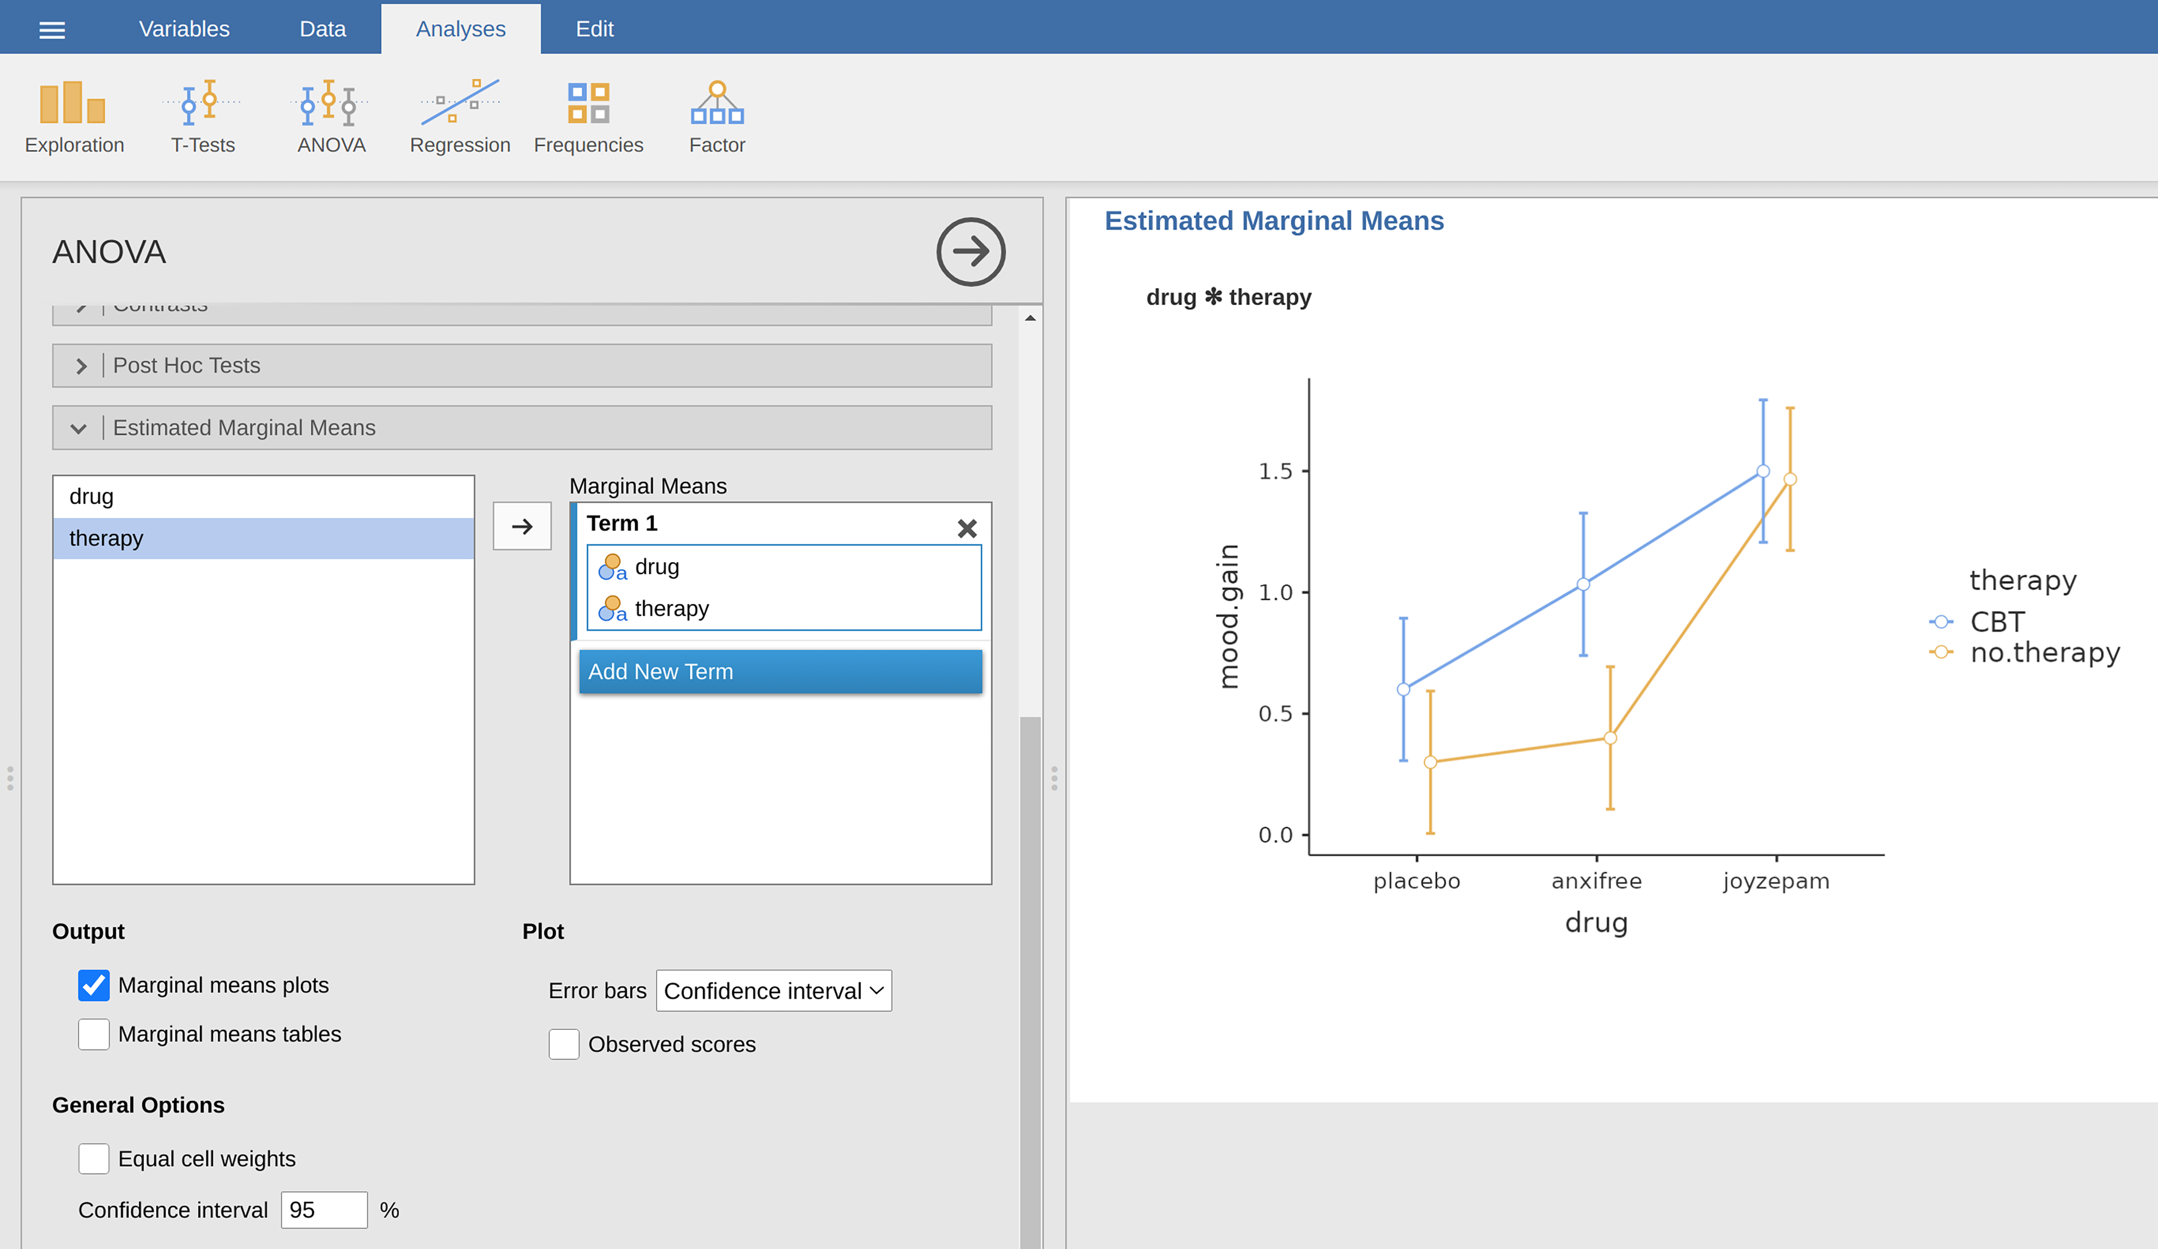Click the Add New Term button

click(x=780, y=671)
